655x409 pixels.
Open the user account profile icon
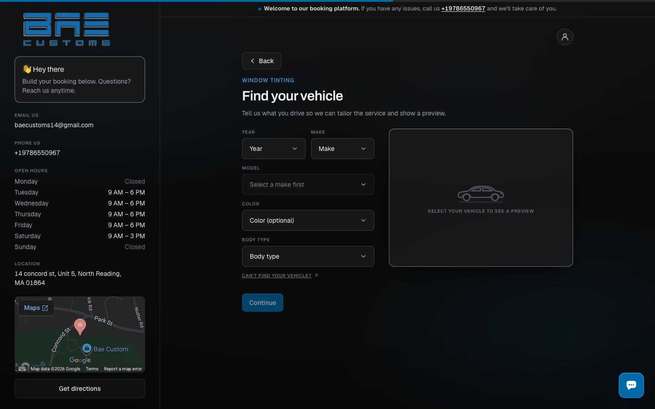point(564,37)
